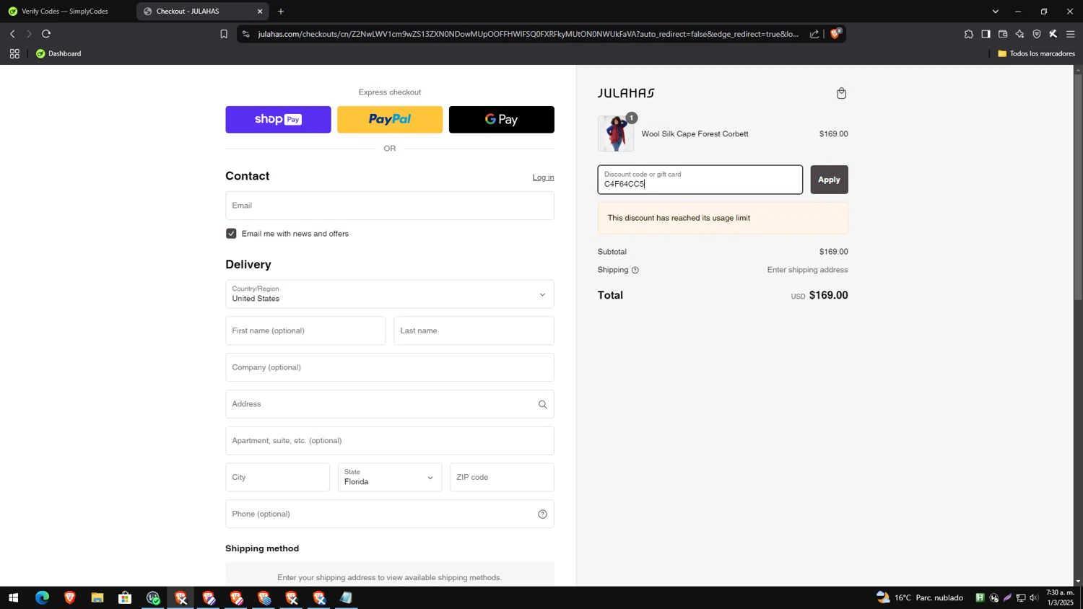Open the clock showing 7:30 a.m.
This screenshot has width=1083, height=609.
click(1060, 597)
